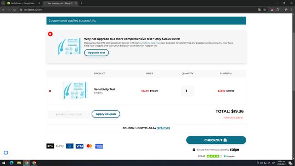This screenshot has width=295, height=166.
Task: Open the Trustpilot rating stars
Action: (x=214, y=156)
